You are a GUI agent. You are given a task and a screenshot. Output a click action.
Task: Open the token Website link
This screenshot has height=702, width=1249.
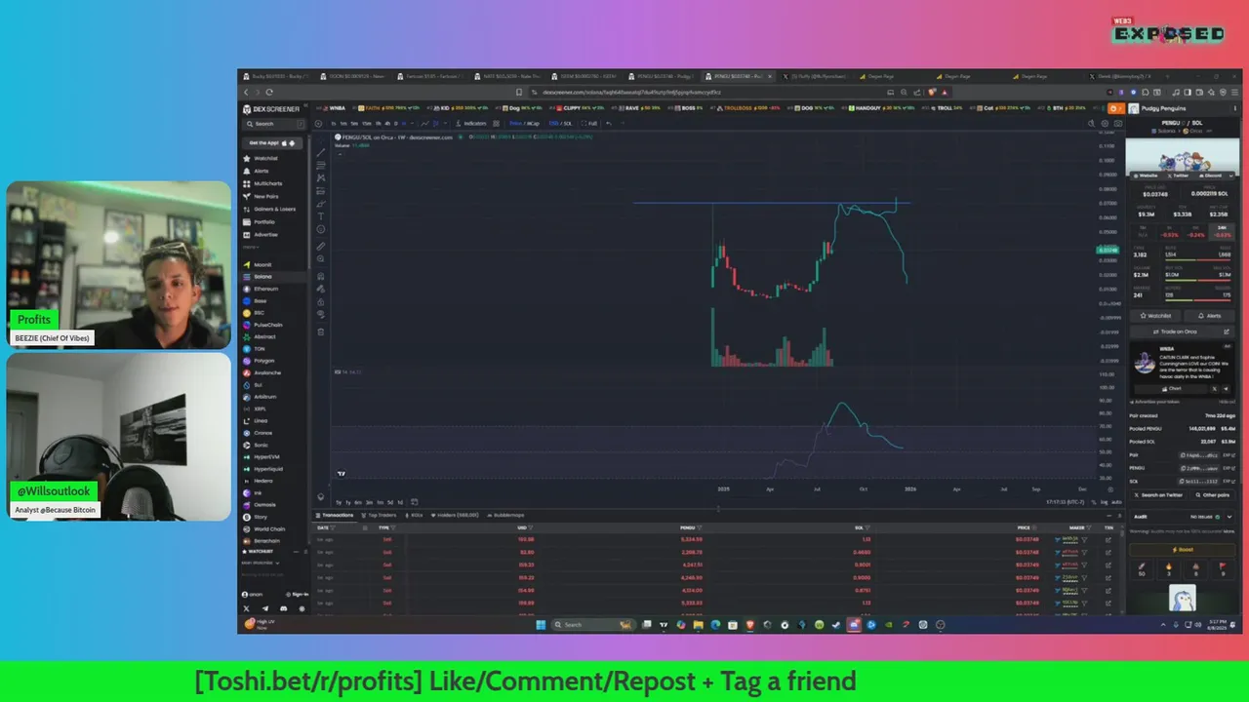coord(1147,175)
